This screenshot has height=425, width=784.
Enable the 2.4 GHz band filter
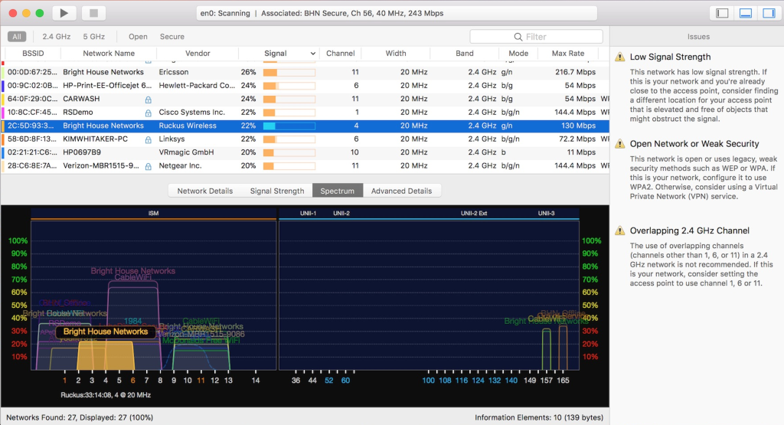click(56, 36)
